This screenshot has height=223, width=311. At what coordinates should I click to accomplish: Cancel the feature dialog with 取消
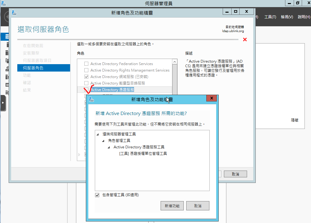click(198, 206)
